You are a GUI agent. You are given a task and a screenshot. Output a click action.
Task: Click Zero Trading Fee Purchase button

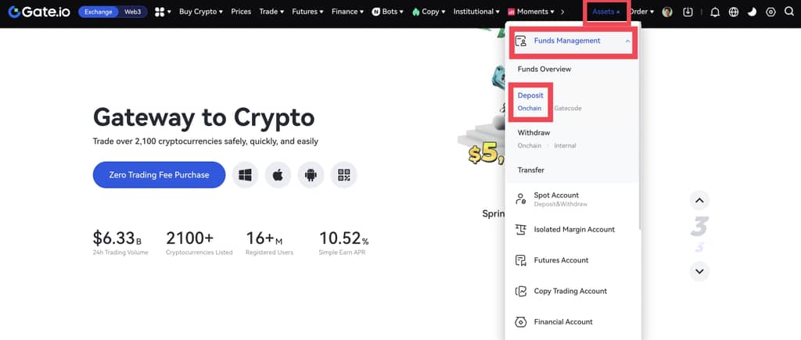coord(159,175)
